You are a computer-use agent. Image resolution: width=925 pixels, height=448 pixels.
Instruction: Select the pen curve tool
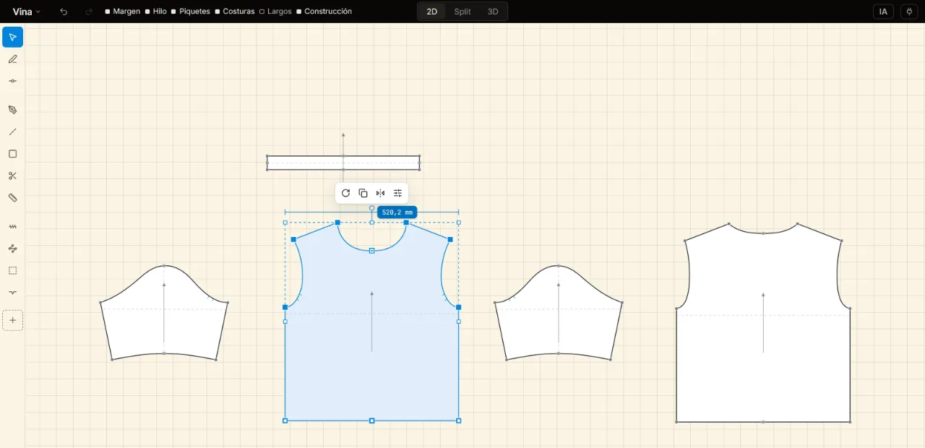point(12,110)
